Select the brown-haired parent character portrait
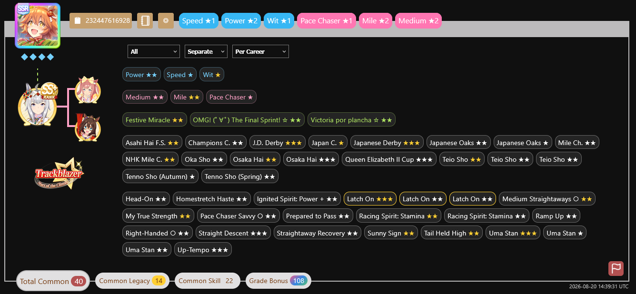This screenshot has width=636, height=294. [x=88, y=127]
